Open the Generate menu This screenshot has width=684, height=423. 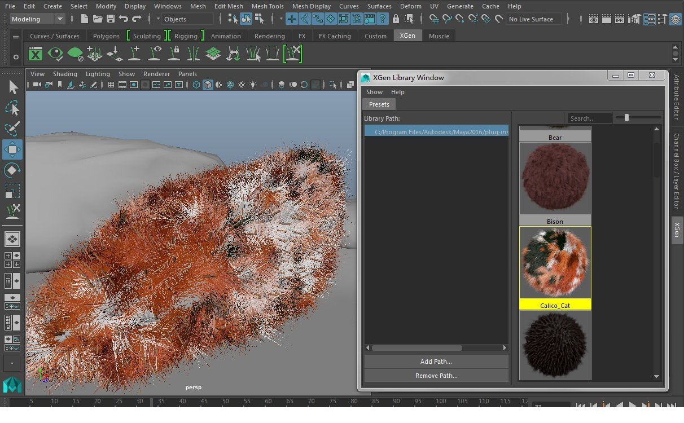coord(460,6)
